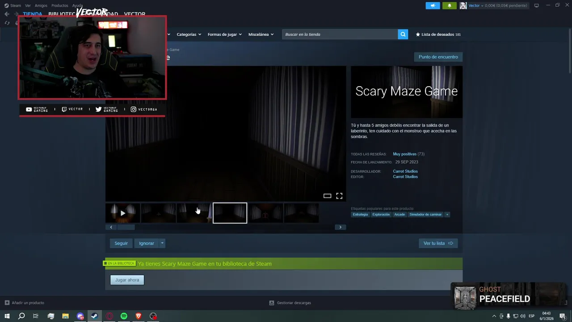572x322 pixels.
Task: Select the last screenshot thumbnail in strip
Action: [302, 213]
